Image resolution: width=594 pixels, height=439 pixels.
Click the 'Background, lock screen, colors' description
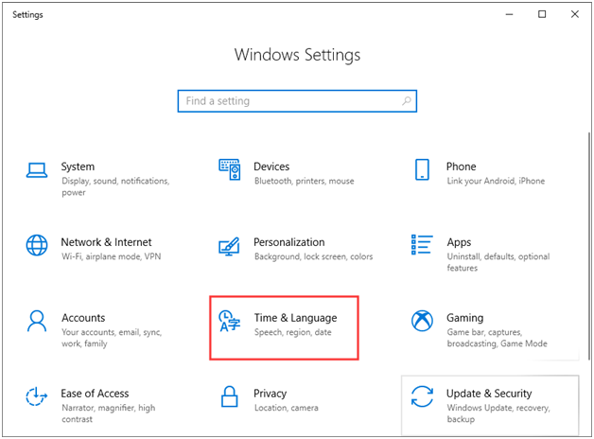(314, 256)
